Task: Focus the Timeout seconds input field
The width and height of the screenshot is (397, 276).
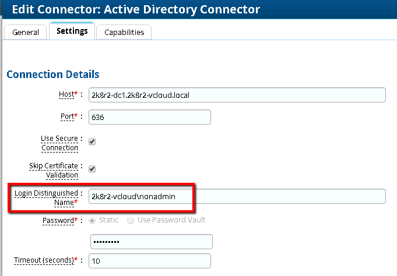Action: 150,261
